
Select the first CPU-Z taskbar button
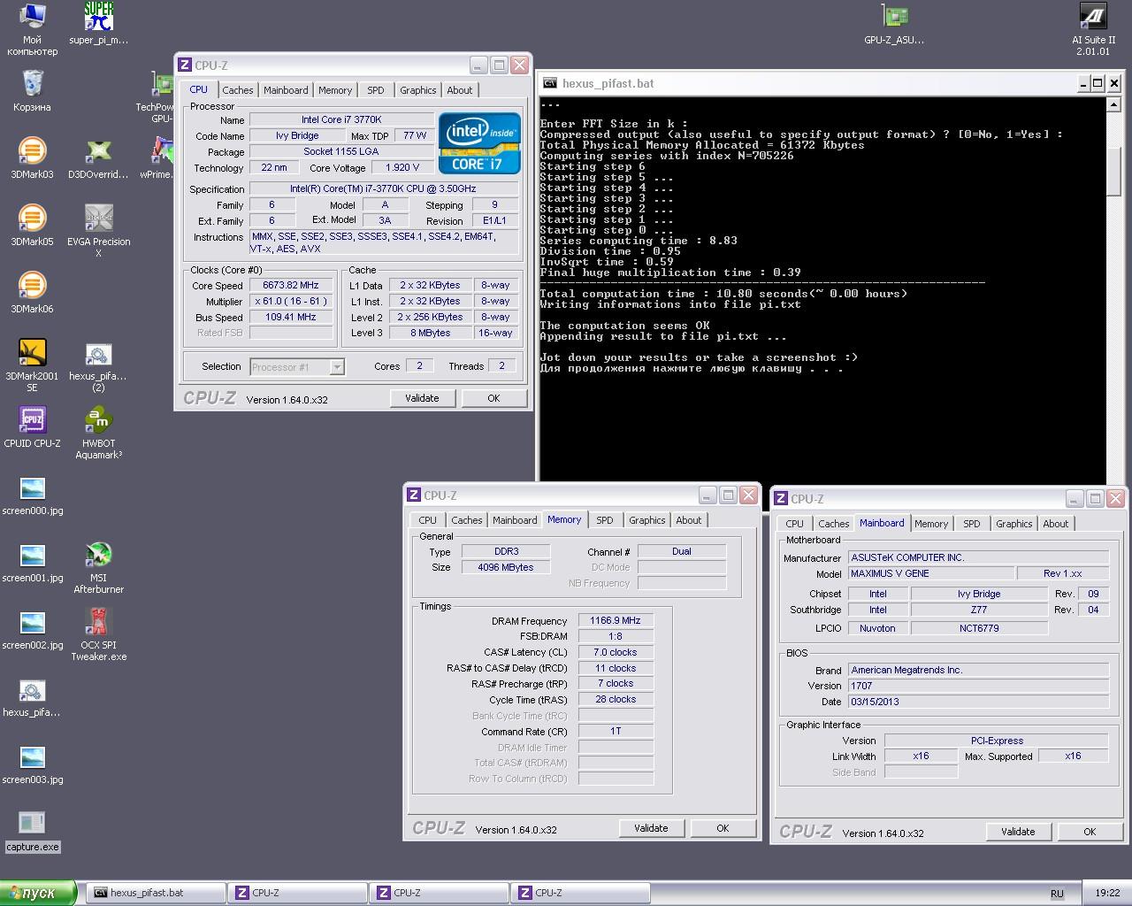click(297, 893)
